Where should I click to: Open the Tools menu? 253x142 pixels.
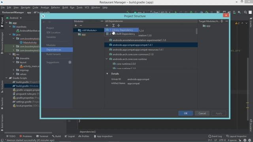point(79,7)
